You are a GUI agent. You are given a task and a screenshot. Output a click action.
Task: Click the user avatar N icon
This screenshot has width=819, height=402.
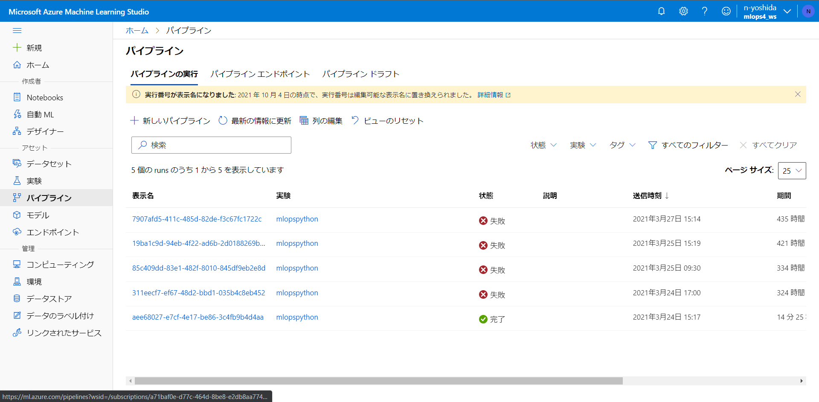(808, 11)
